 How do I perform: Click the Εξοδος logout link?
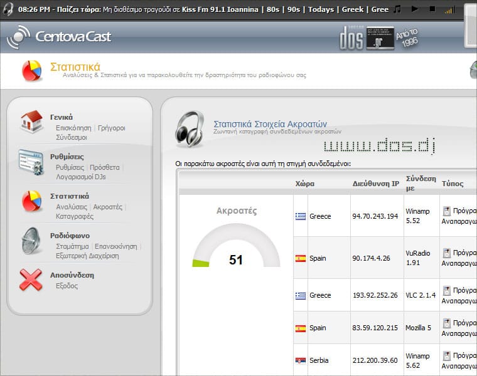(x=67, y=286)
